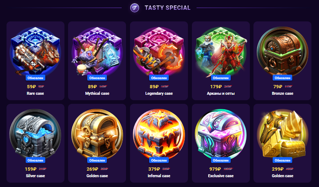319x187 pixels.
Task: Click the Обновлен badge on Bronze case
Action: (282, 78)
